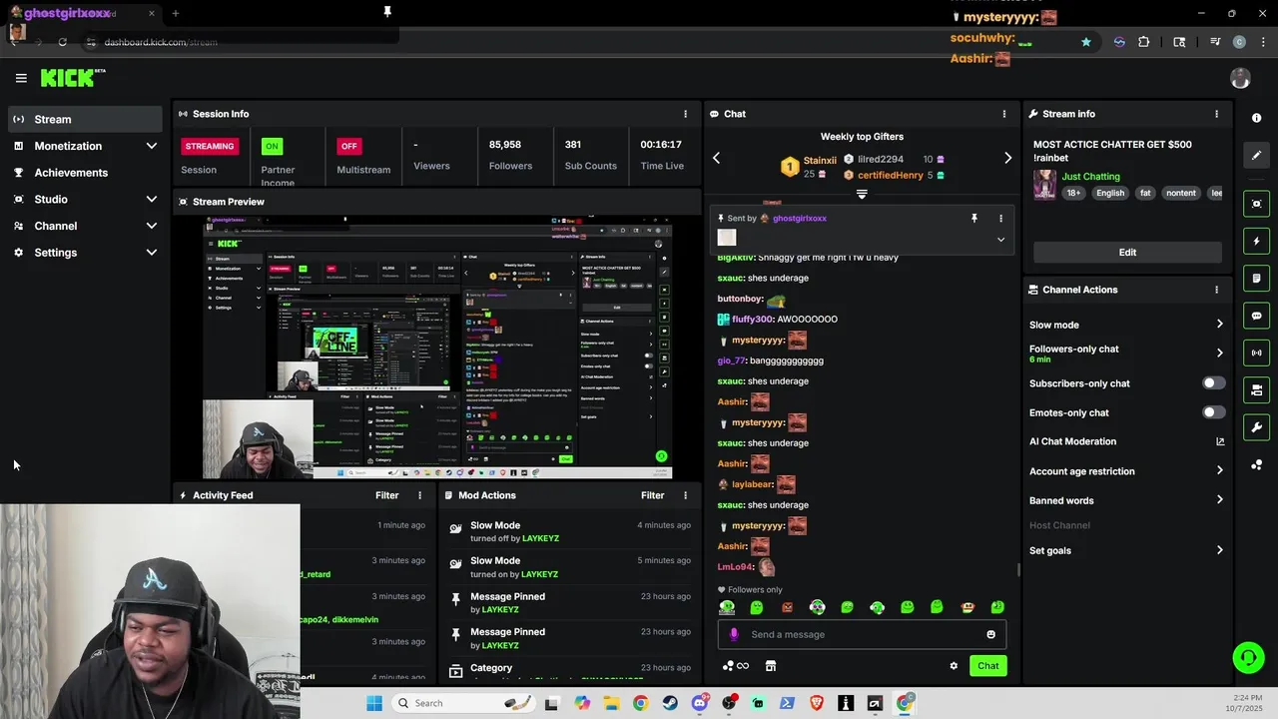Open Windows Start menu
The image size is (1278, 719).
[374, 703]
